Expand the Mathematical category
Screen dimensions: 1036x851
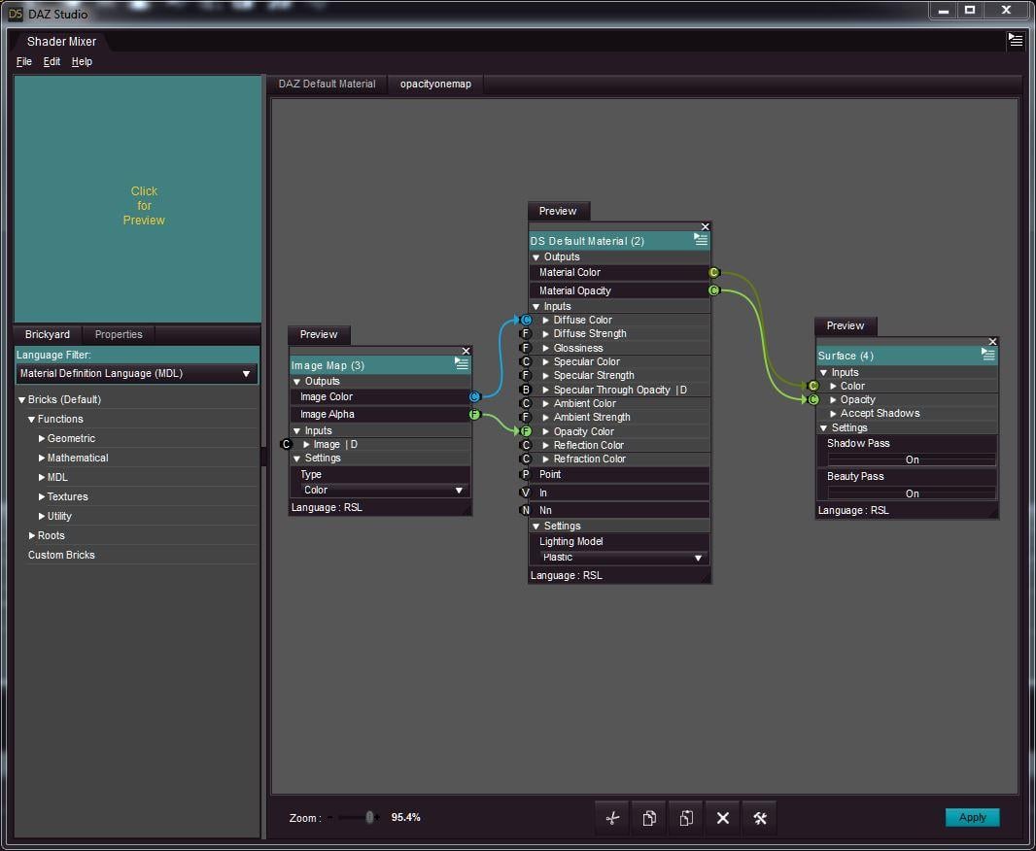click(x=42, y=458)
